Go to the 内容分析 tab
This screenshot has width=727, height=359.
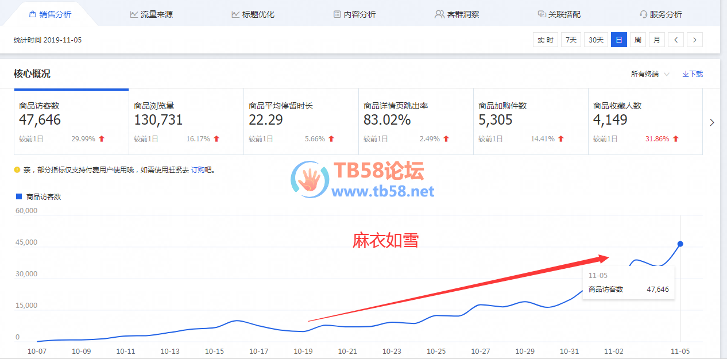(x=354, y=14)
